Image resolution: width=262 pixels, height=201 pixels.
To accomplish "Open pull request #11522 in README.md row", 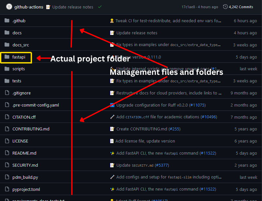I will [208, 153].
